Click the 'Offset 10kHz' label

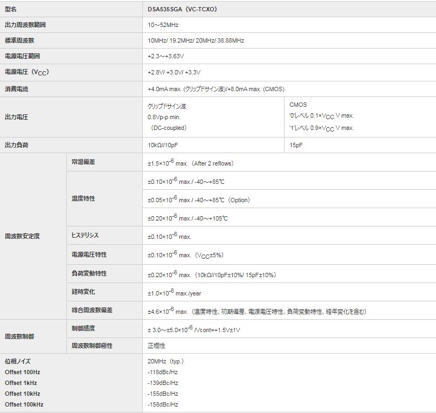(x=23, y=394)
